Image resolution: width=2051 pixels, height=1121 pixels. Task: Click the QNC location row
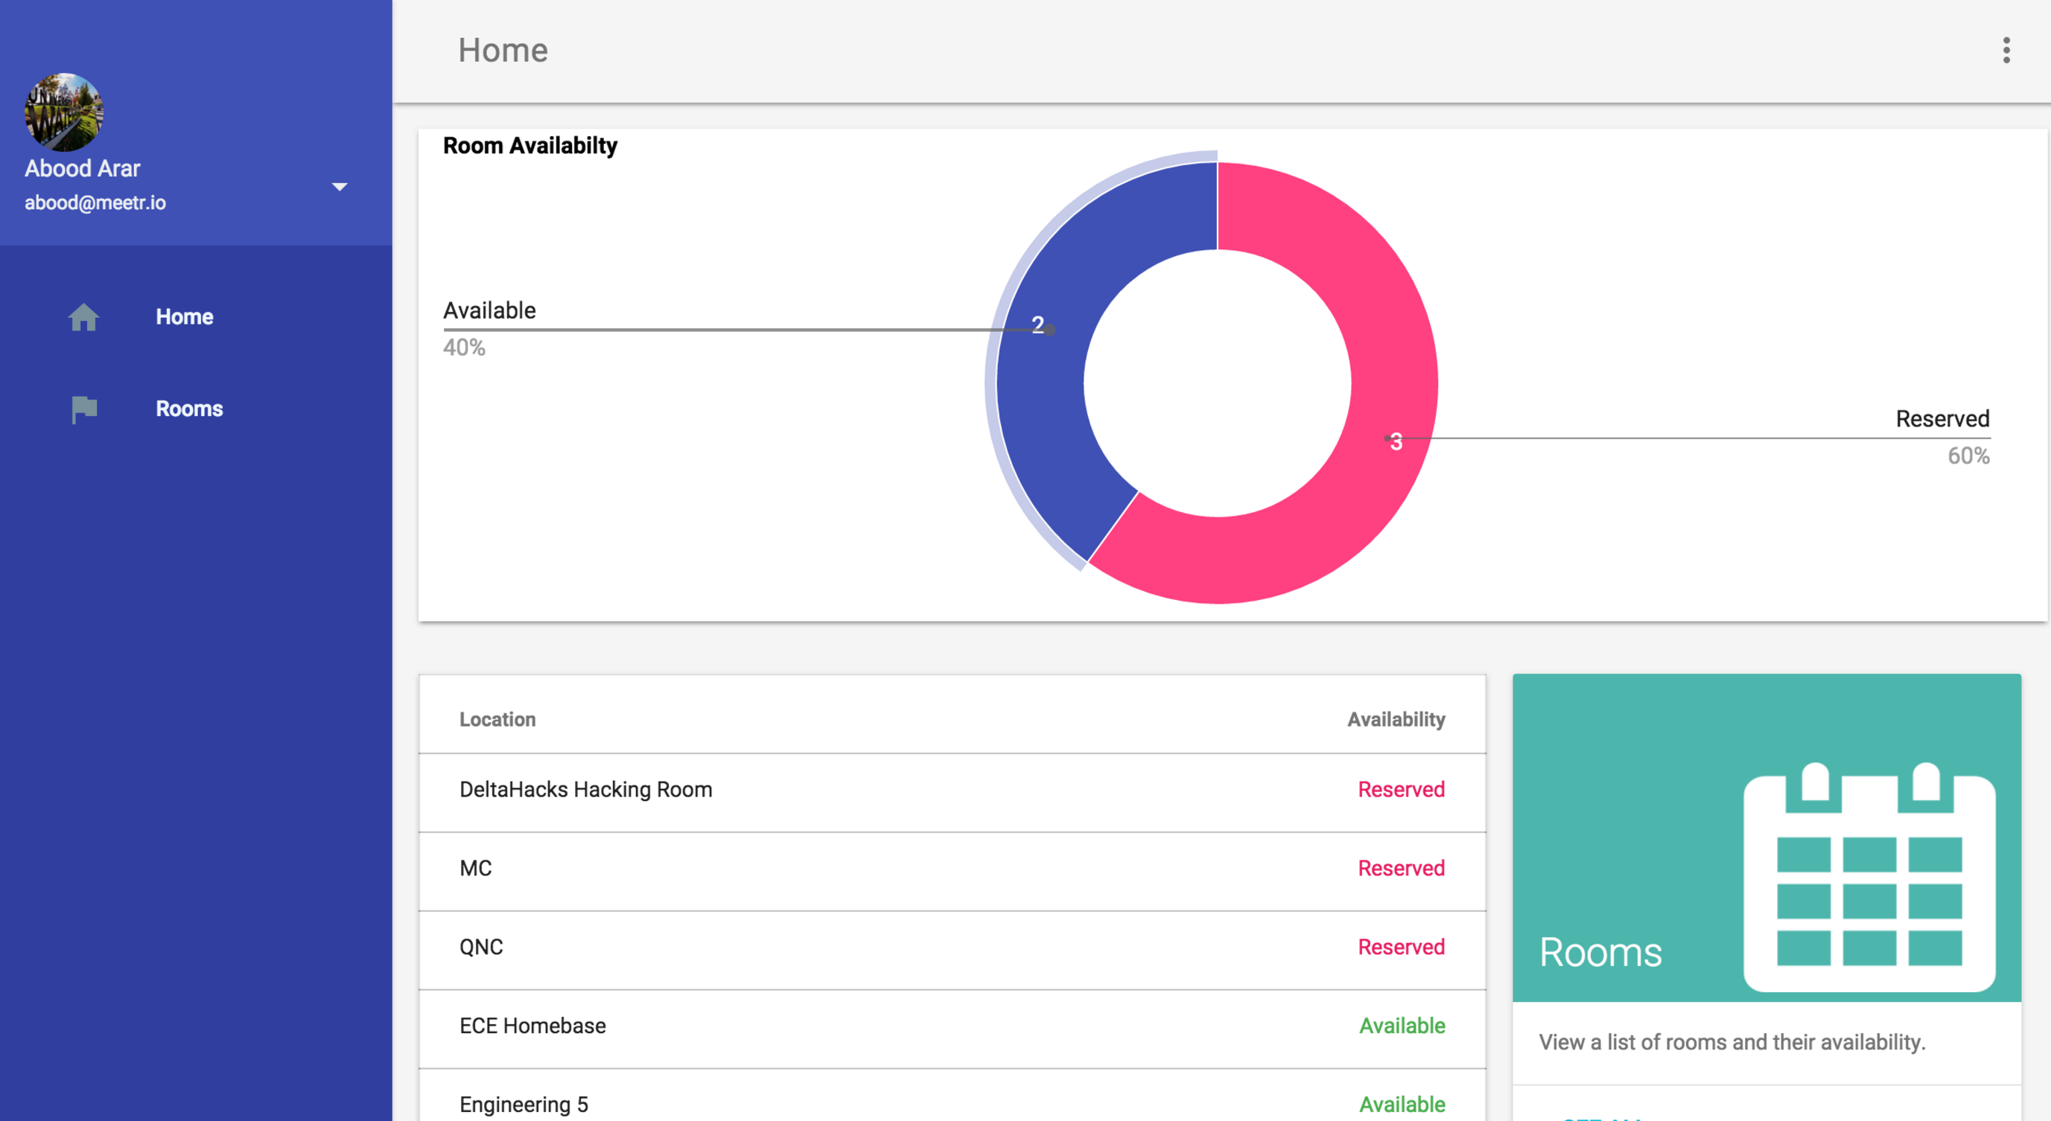pyautogui.click(x=481, y=947)
